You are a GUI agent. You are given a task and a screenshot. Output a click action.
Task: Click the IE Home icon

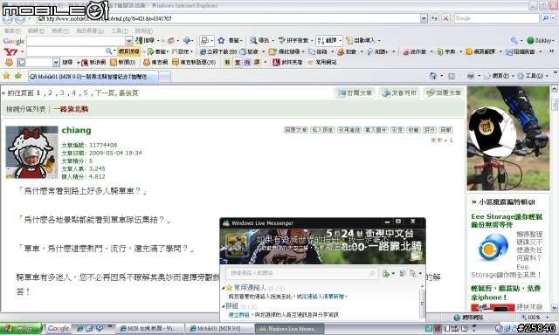pyautogui.click(x=433, y=76)
